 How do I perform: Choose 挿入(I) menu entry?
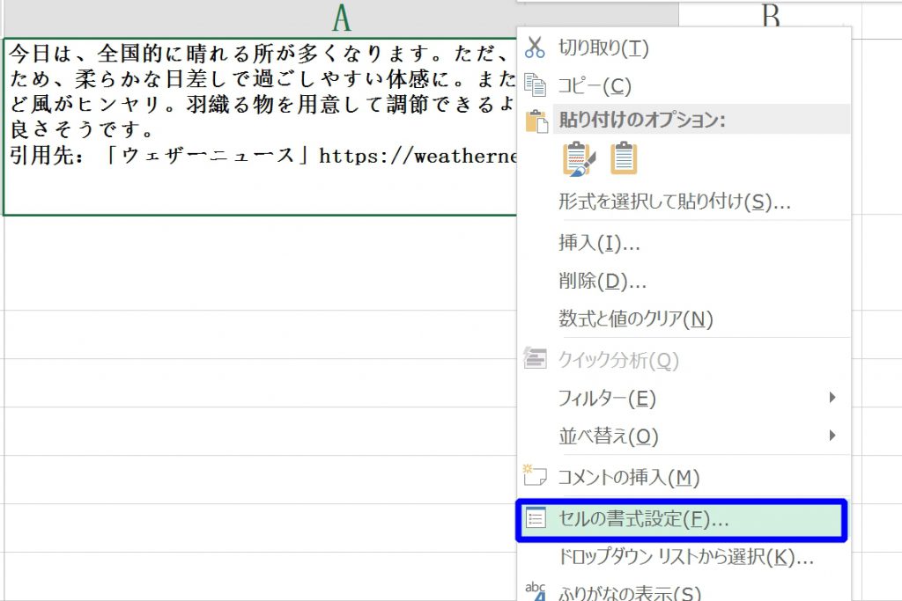coord(599,244)
